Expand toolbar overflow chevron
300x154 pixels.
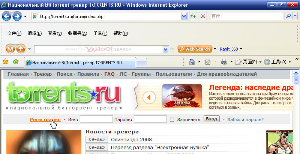coord(297,59)
